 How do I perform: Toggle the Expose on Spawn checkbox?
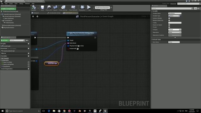point(169,25)
